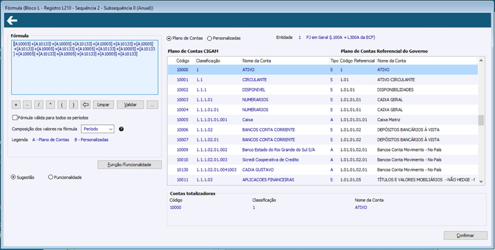Insert an opening parenthesis
495x250 pixels.
point(62,105)
